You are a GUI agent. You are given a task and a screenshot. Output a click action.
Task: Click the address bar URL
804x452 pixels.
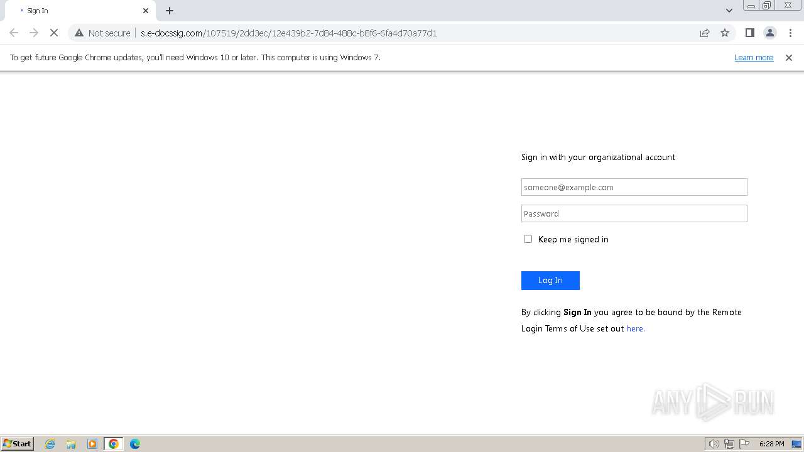[288, 33]
